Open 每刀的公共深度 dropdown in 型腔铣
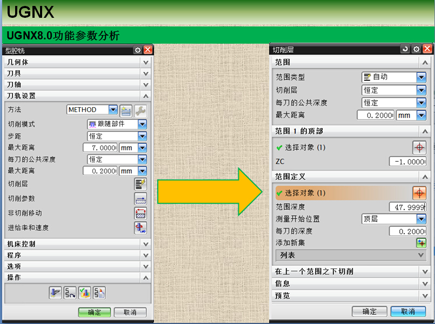This screenshot has width=435, height=324. [142, 160]
